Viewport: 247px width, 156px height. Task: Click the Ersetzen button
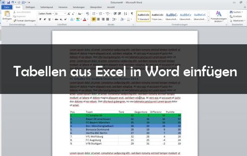[x=236, y=16]
